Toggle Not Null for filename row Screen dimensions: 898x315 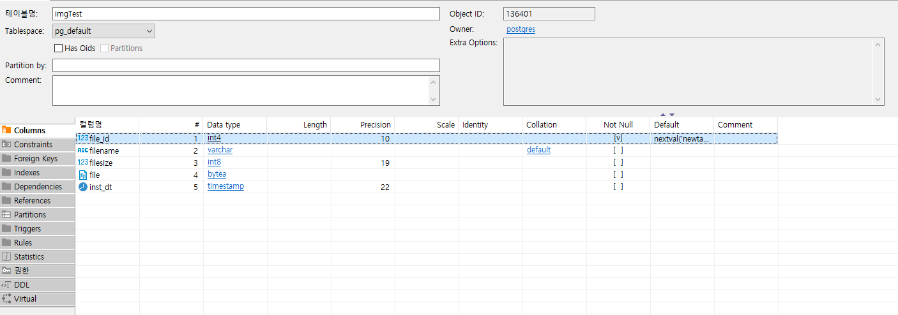coord(618,150)
